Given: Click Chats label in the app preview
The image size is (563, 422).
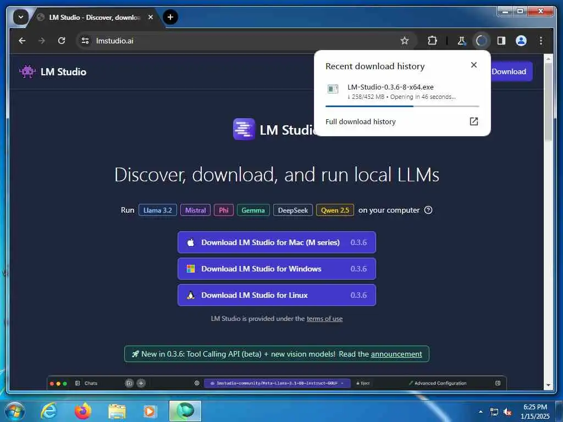Looking at the screenshot, I should point(91,383).
